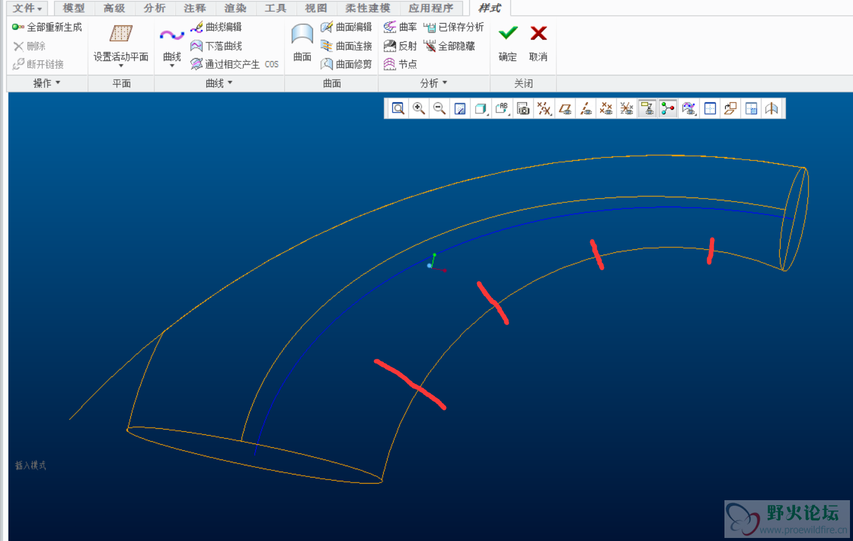Click 下落曲线 drop curve

pyautogui.click(x=216, y=46)
